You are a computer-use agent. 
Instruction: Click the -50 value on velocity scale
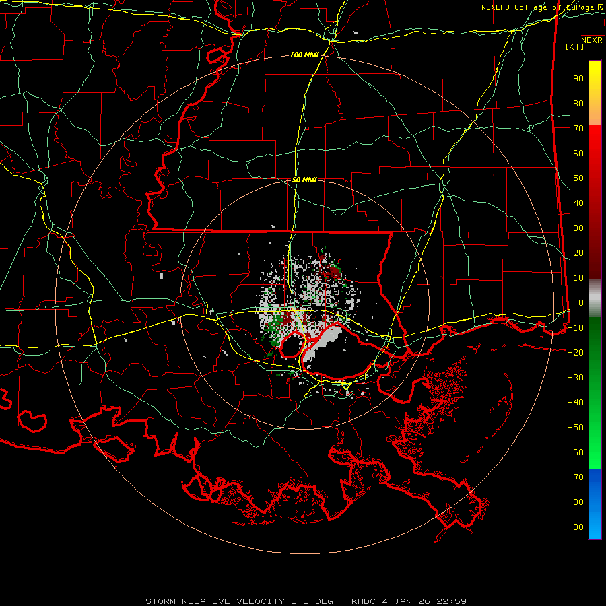click(x=576, y=428)
